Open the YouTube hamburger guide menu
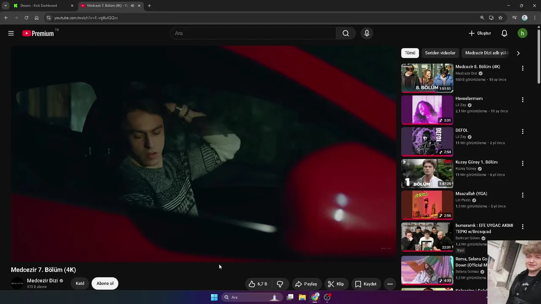 coord(11,33)
